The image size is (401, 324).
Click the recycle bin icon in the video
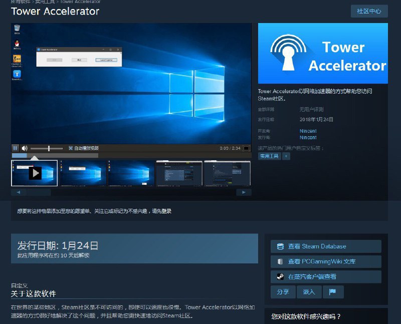(17, 29)
